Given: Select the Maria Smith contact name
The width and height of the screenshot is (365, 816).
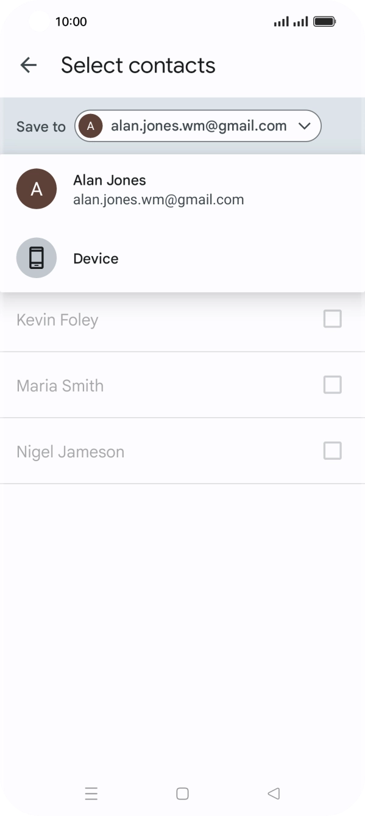Looking at the screenshot, I should point(60,385).
